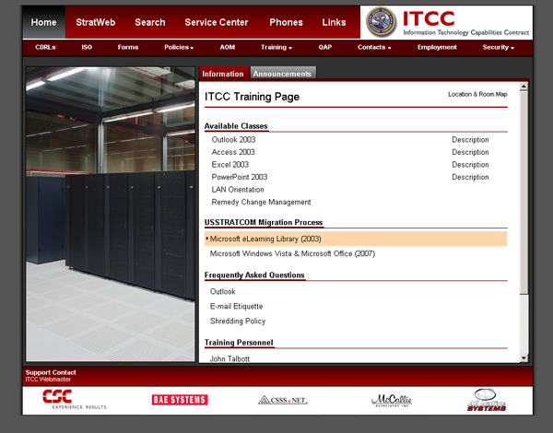The width and height of the screenshot is (553, 433).
Task: Click the ITCC Training Page title
Action: click(x=252, y=97)
